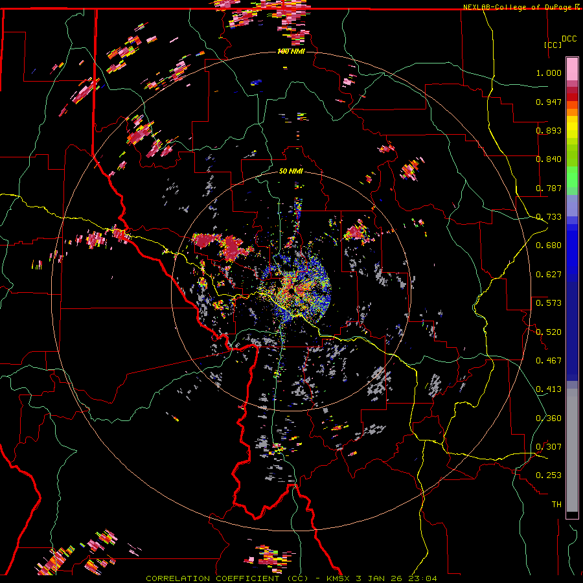583x583 pixels.
Task: Click the 0.360 legend value
Action: (x=549, y=418)
